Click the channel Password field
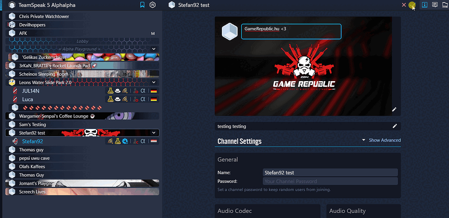 pos(330,181)
